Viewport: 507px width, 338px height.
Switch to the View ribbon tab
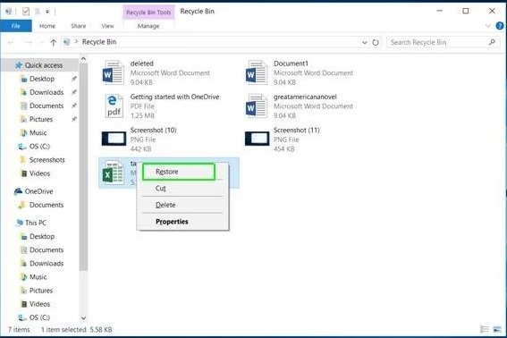107,26
